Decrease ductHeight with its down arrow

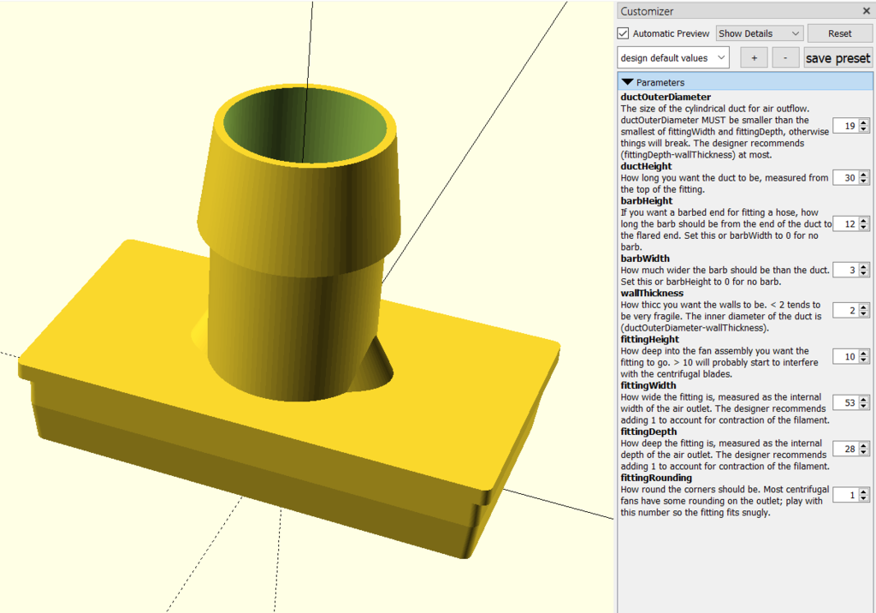point(861,181)
